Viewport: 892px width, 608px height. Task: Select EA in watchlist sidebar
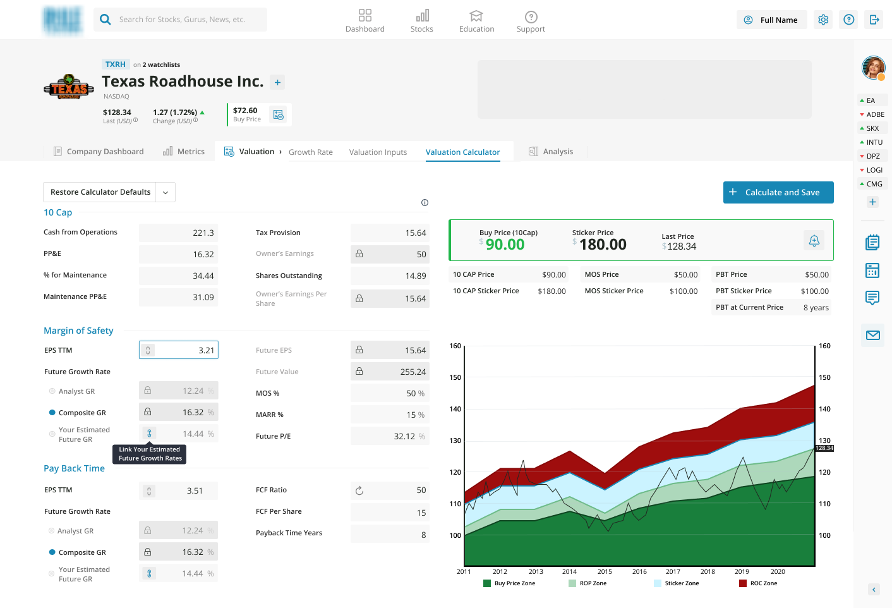[871, 100]
